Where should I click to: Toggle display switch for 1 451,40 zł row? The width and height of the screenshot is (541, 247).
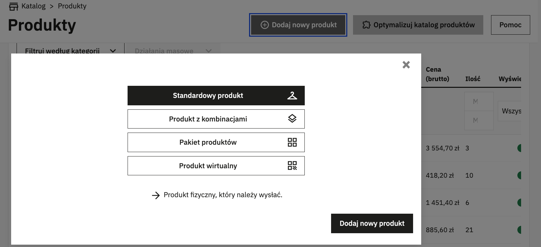coord(519,203)
